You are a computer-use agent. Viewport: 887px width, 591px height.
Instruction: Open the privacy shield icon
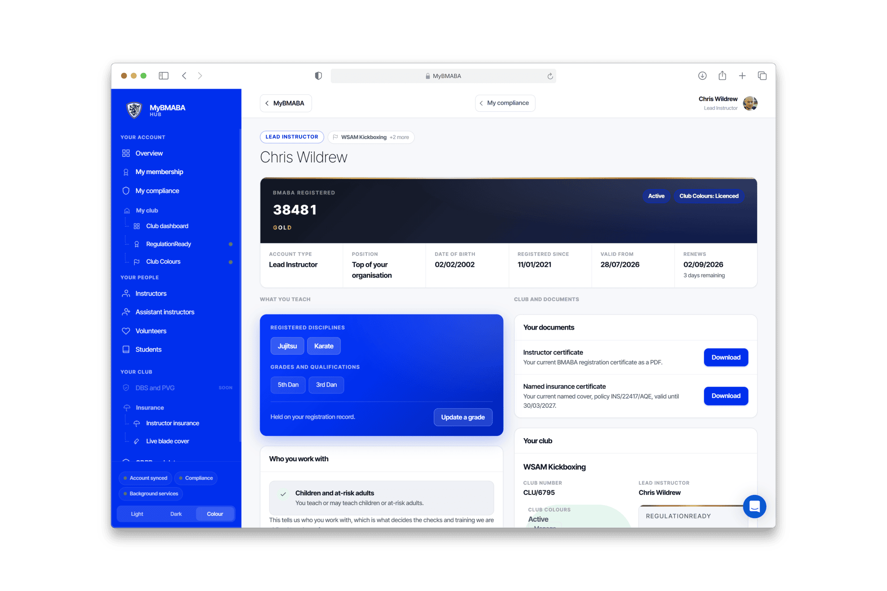(x=318, y=76)
